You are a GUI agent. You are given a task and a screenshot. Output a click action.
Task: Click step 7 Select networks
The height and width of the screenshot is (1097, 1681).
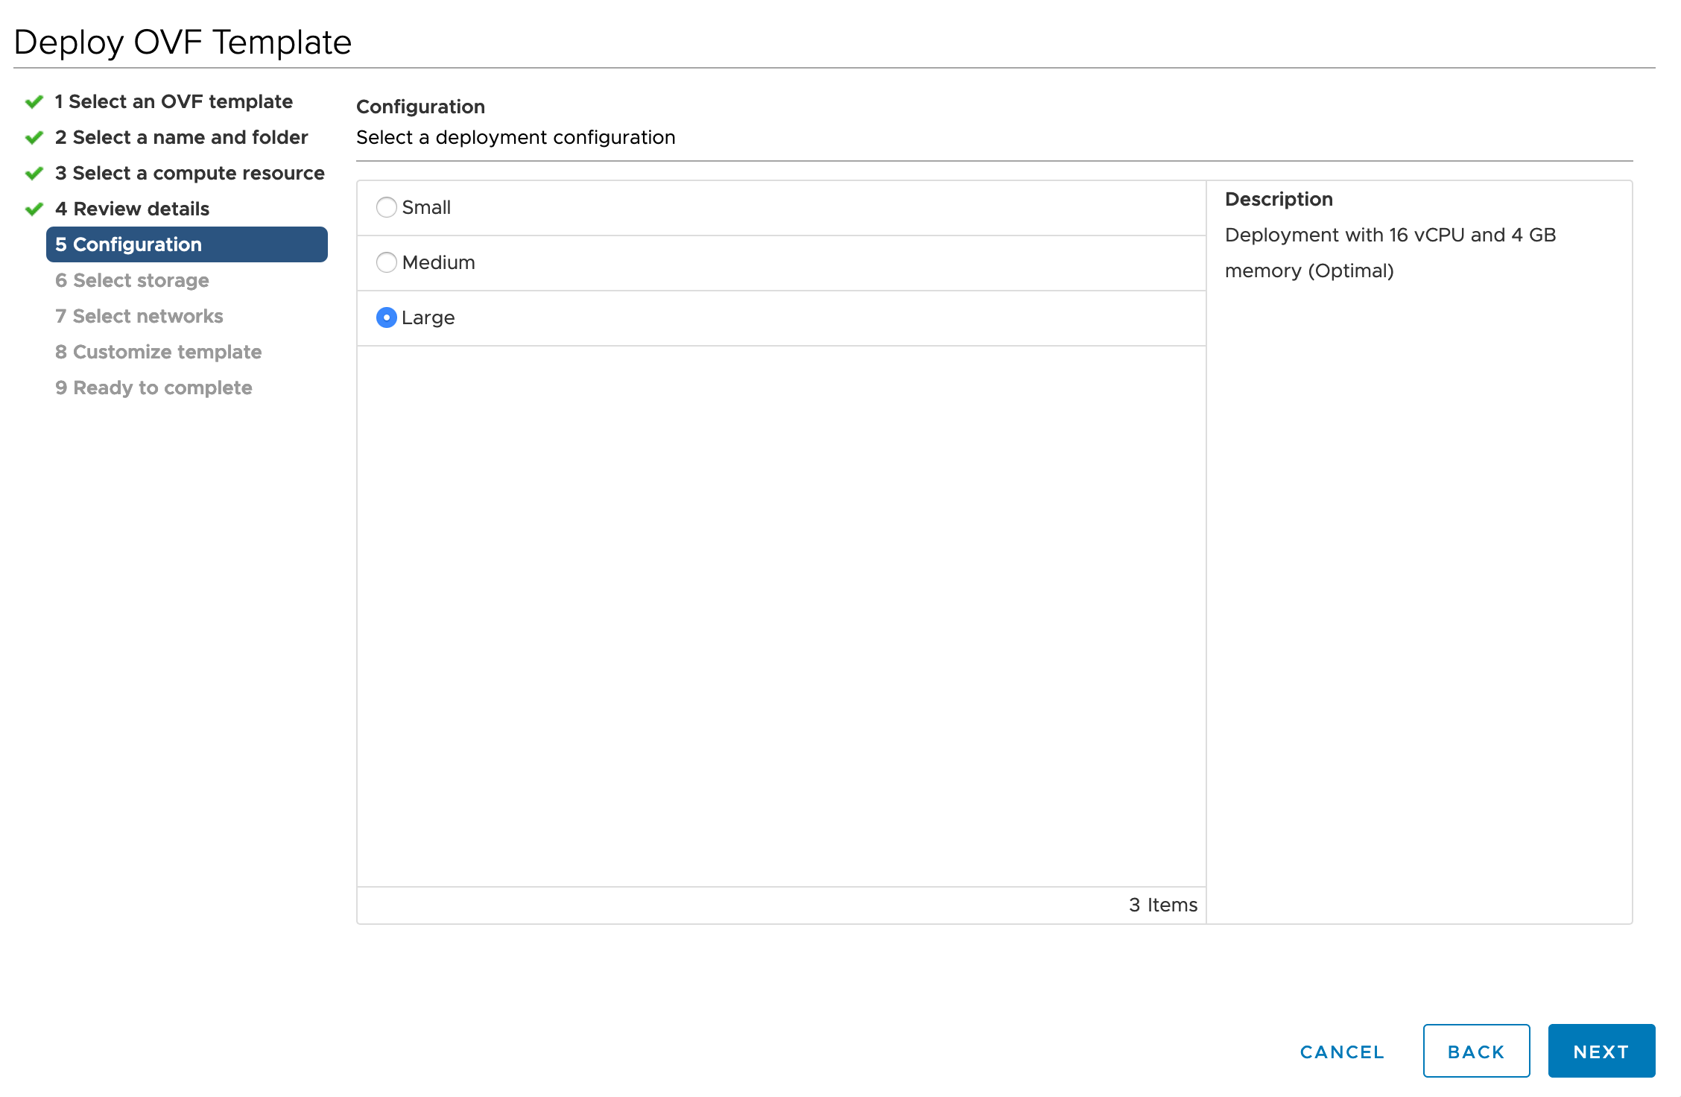pyautogui.click(x=139, y=316)
